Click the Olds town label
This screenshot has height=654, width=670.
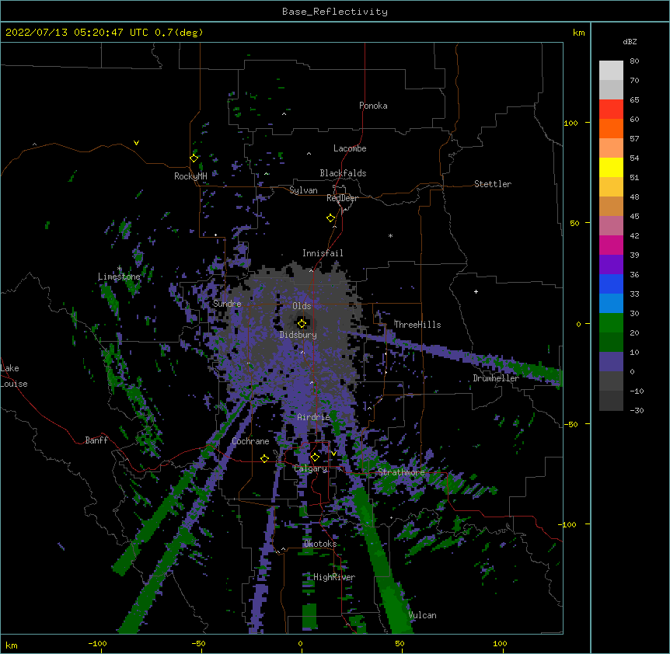pyautogui.click(x=302, y=306)
